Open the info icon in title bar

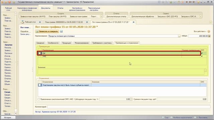[x=198, y=2]
